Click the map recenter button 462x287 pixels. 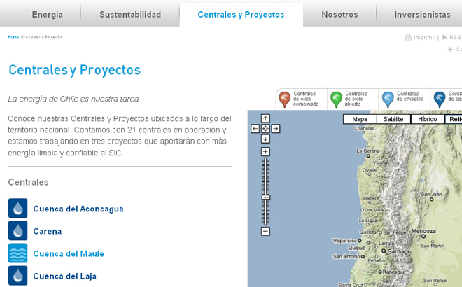[265, 129]
